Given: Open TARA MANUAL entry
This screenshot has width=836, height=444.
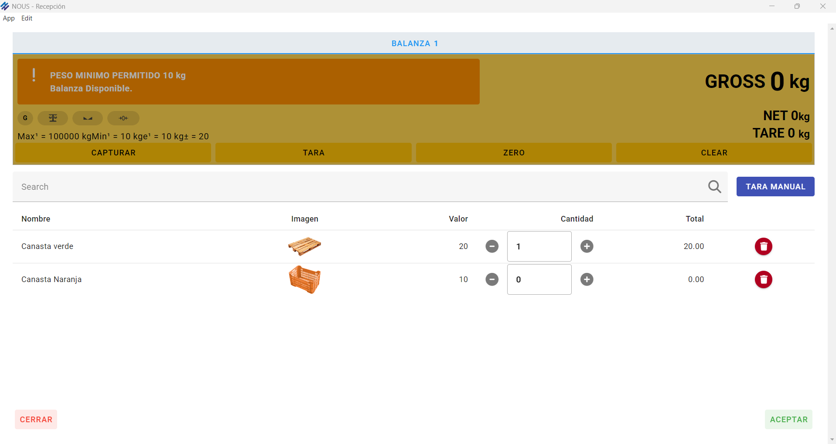Looking at the screenshot, I should tap(775, 187).
